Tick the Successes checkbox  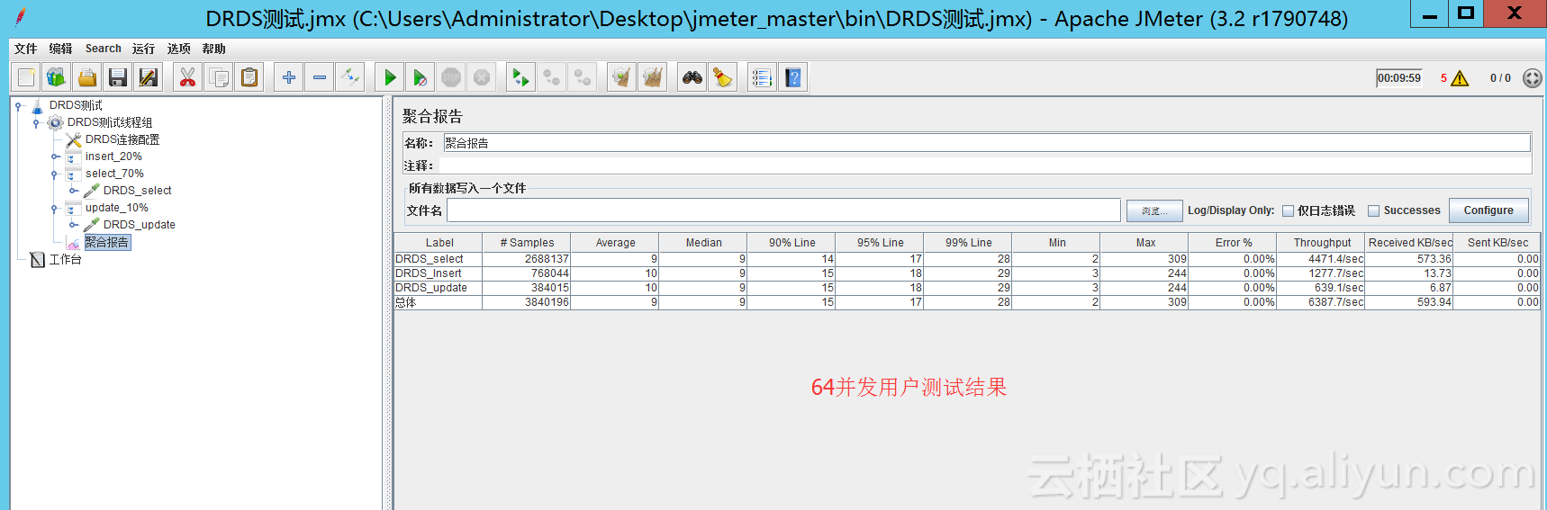[x=1373, y=210]
